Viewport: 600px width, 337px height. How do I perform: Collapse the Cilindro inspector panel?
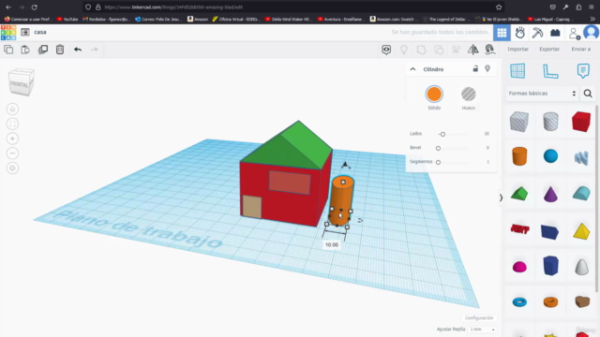coord(412,69)
